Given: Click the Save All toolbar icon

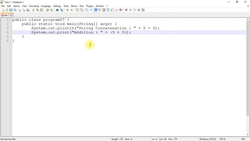Looking at the screenshot, I should pos(15,10).
